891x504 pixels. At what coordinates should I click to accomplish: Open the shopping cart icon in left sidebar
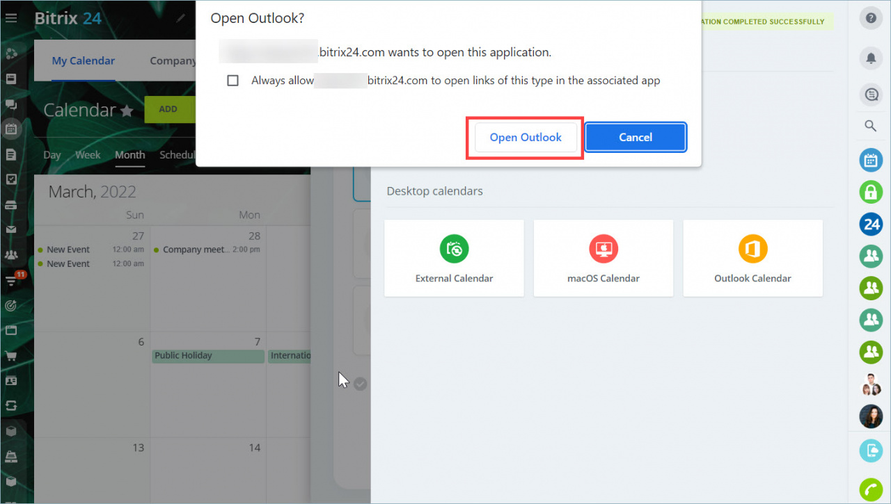pos(11,356)
